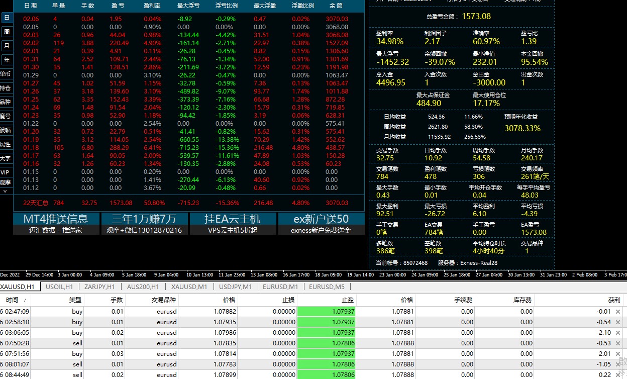Switch statistics to daily view 日
627x379 pixels.
tap(7, 18)
